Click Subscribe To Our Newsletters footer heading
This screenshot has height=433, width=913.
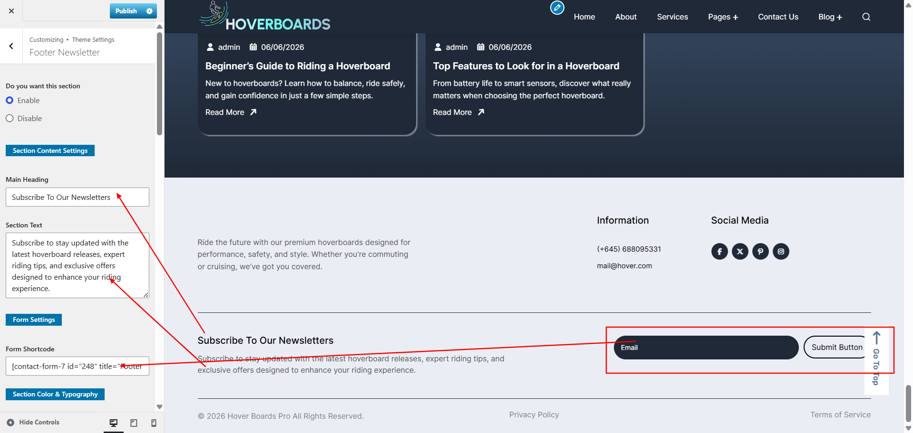[x=265, y=340]
